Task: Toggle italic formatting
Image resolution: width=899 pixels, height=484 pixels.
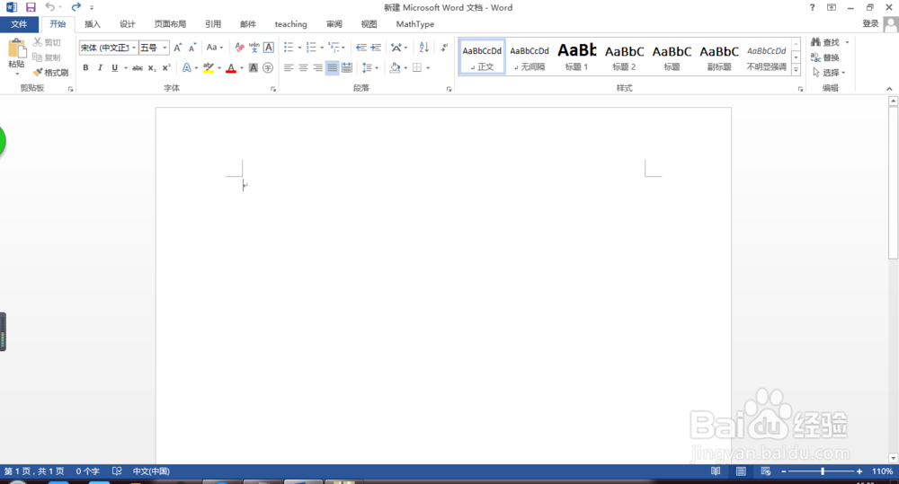Action: click(100, 67)
